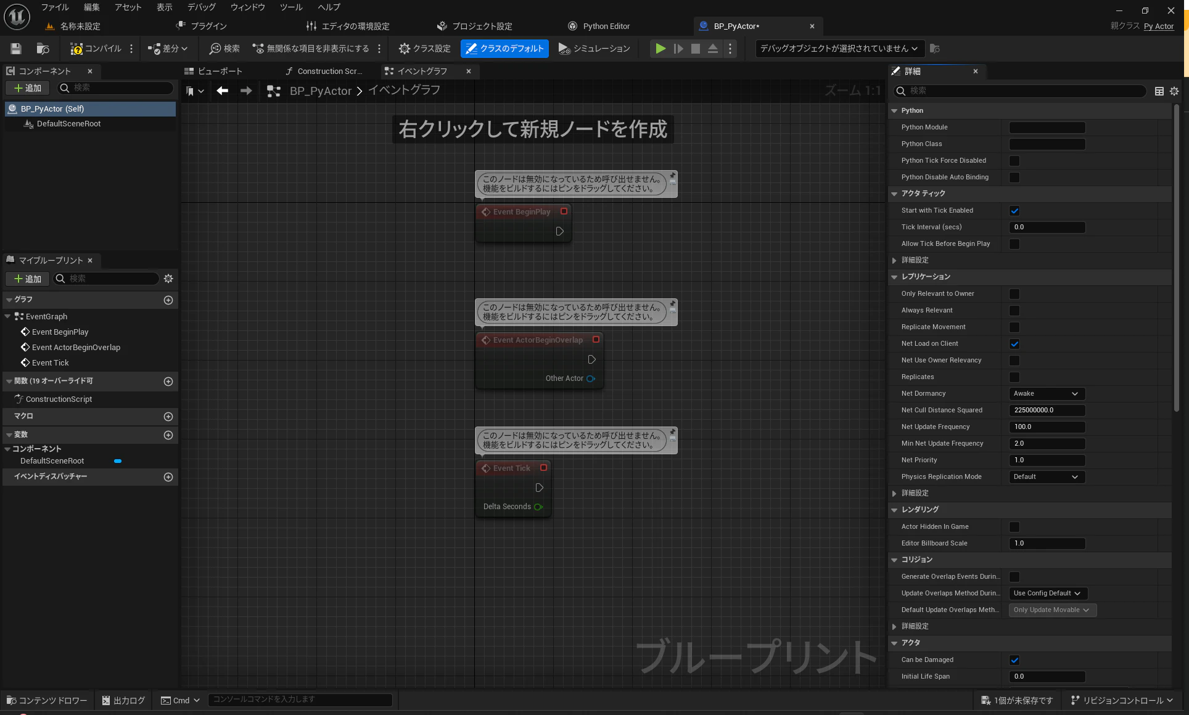1189x715 pixels.
Task: Add a new macro using plus icon
Action: tap(168, 417)
